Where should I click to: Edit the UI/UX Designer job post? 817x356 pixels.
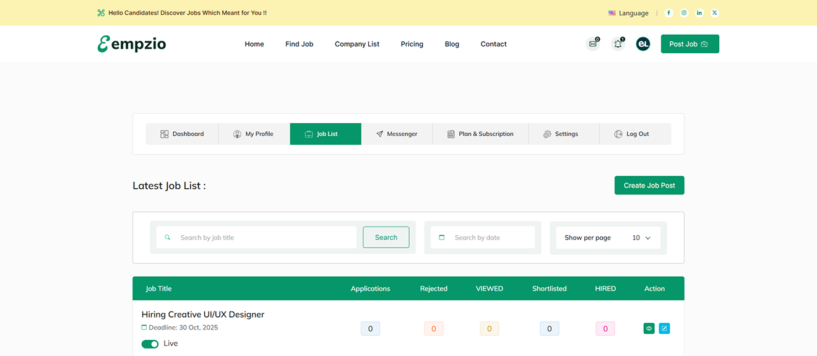pyautogui.click(x=664, y=329)
